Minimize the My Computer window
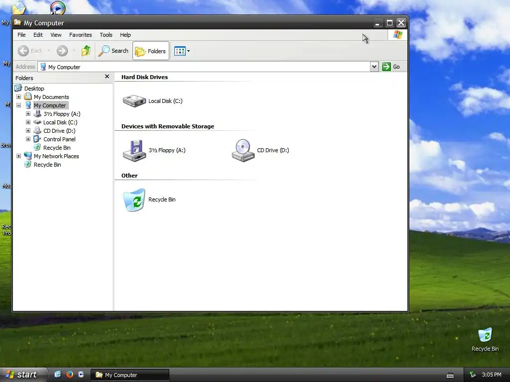This screenshot has height=382, width=510. coord(378,23)
